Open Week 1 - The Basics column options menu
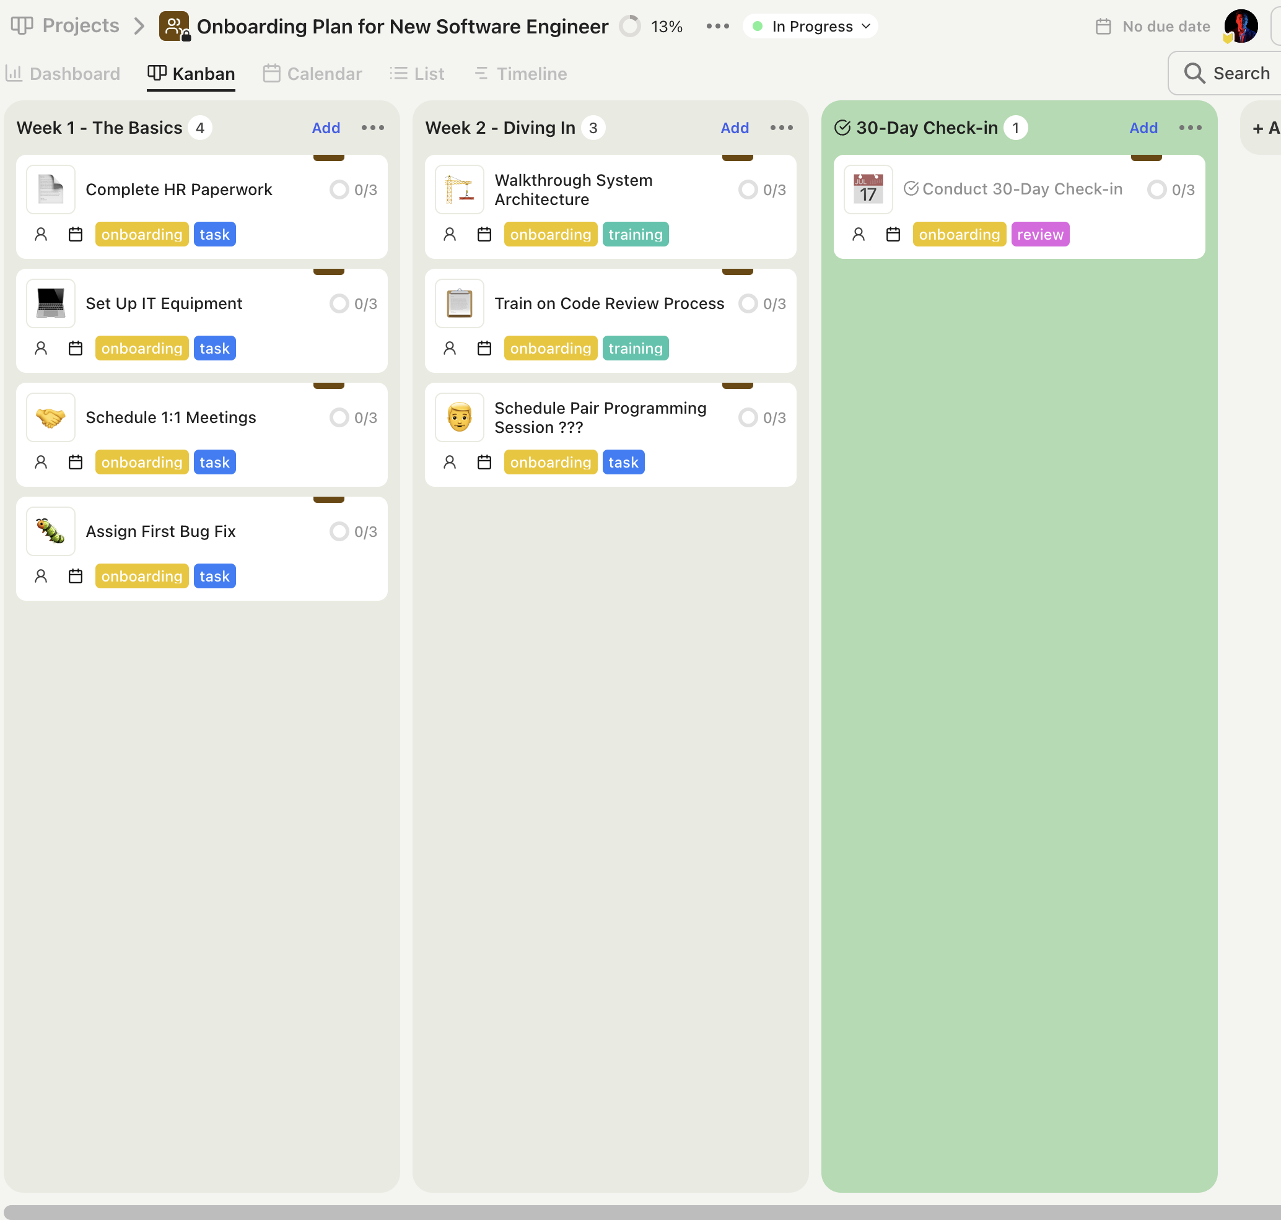The image size is (1281, 1220). coord(373,128)
